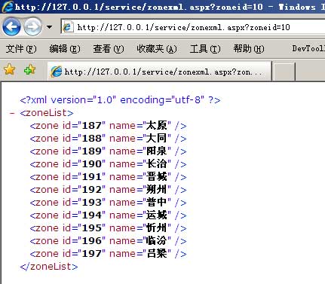Click Add to Favorites star-plus icon

click(x=29, y=69)
